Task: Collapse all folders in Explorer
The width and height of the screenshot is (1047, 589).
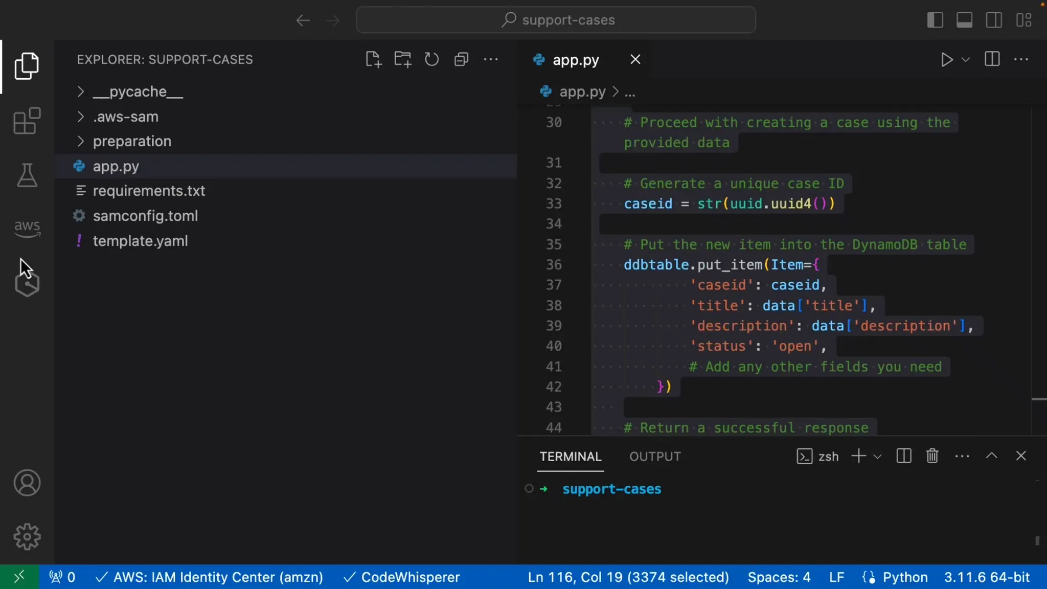Action: coord(461,59)
